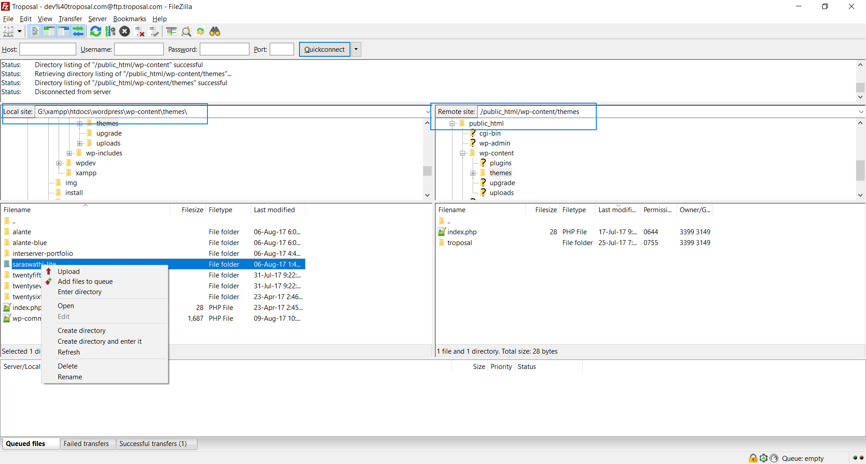The image size is (866, 464).
Task: Collapse the remote public_html folder
Action: [x=452, y=123]
